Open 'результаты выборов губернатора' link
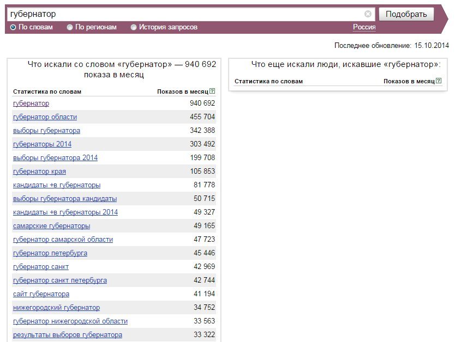The width and height of the screenshot is (455, 342). click(68, 335)
